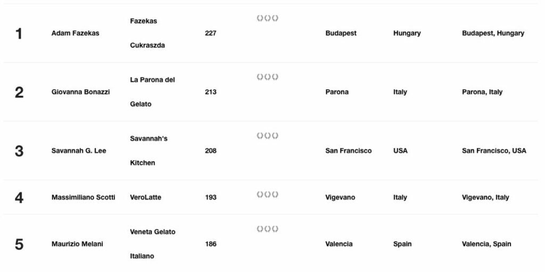The image size is (545, 272).
Task: Click the award icons in Massimiliano Scotti row
Action: click(x=267, y=194)
